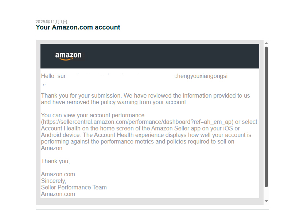
Task: Click the "Sincerely," sign-off text
Action: (x=53, y=181)
